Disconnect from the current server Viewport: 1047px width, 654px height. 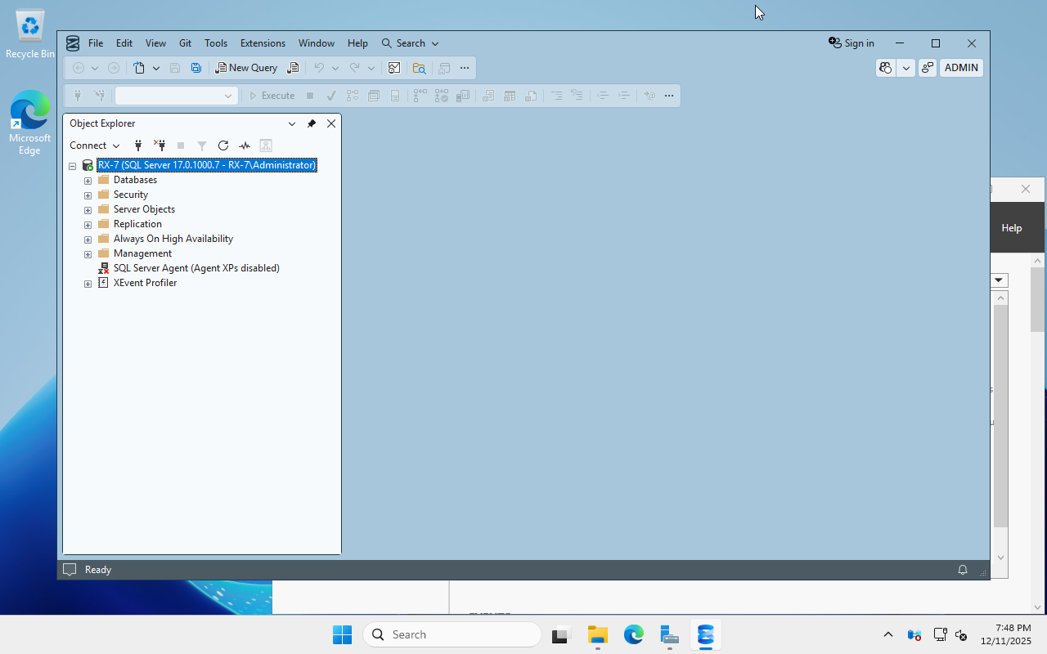click(160, 146)
